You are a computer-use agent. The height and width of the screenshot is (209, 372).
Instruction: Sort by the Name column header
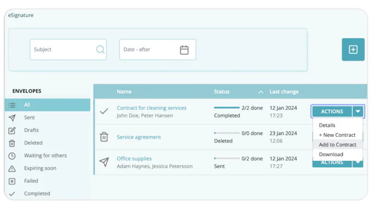point(124,91)
